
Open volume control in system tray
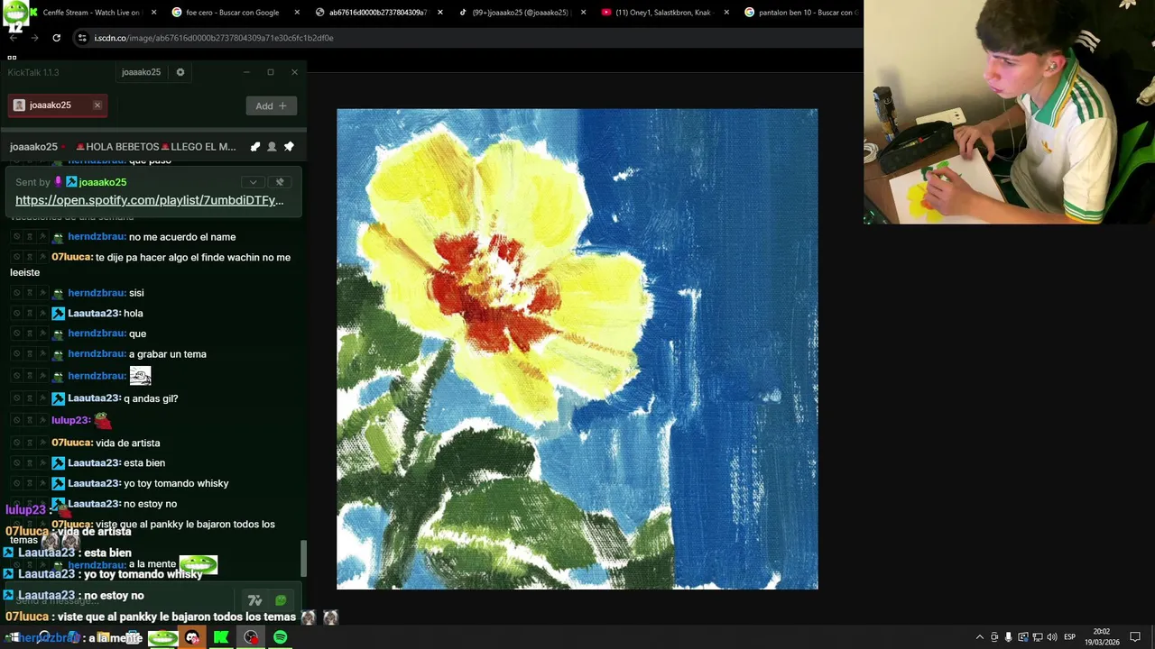click(1052, 637)
